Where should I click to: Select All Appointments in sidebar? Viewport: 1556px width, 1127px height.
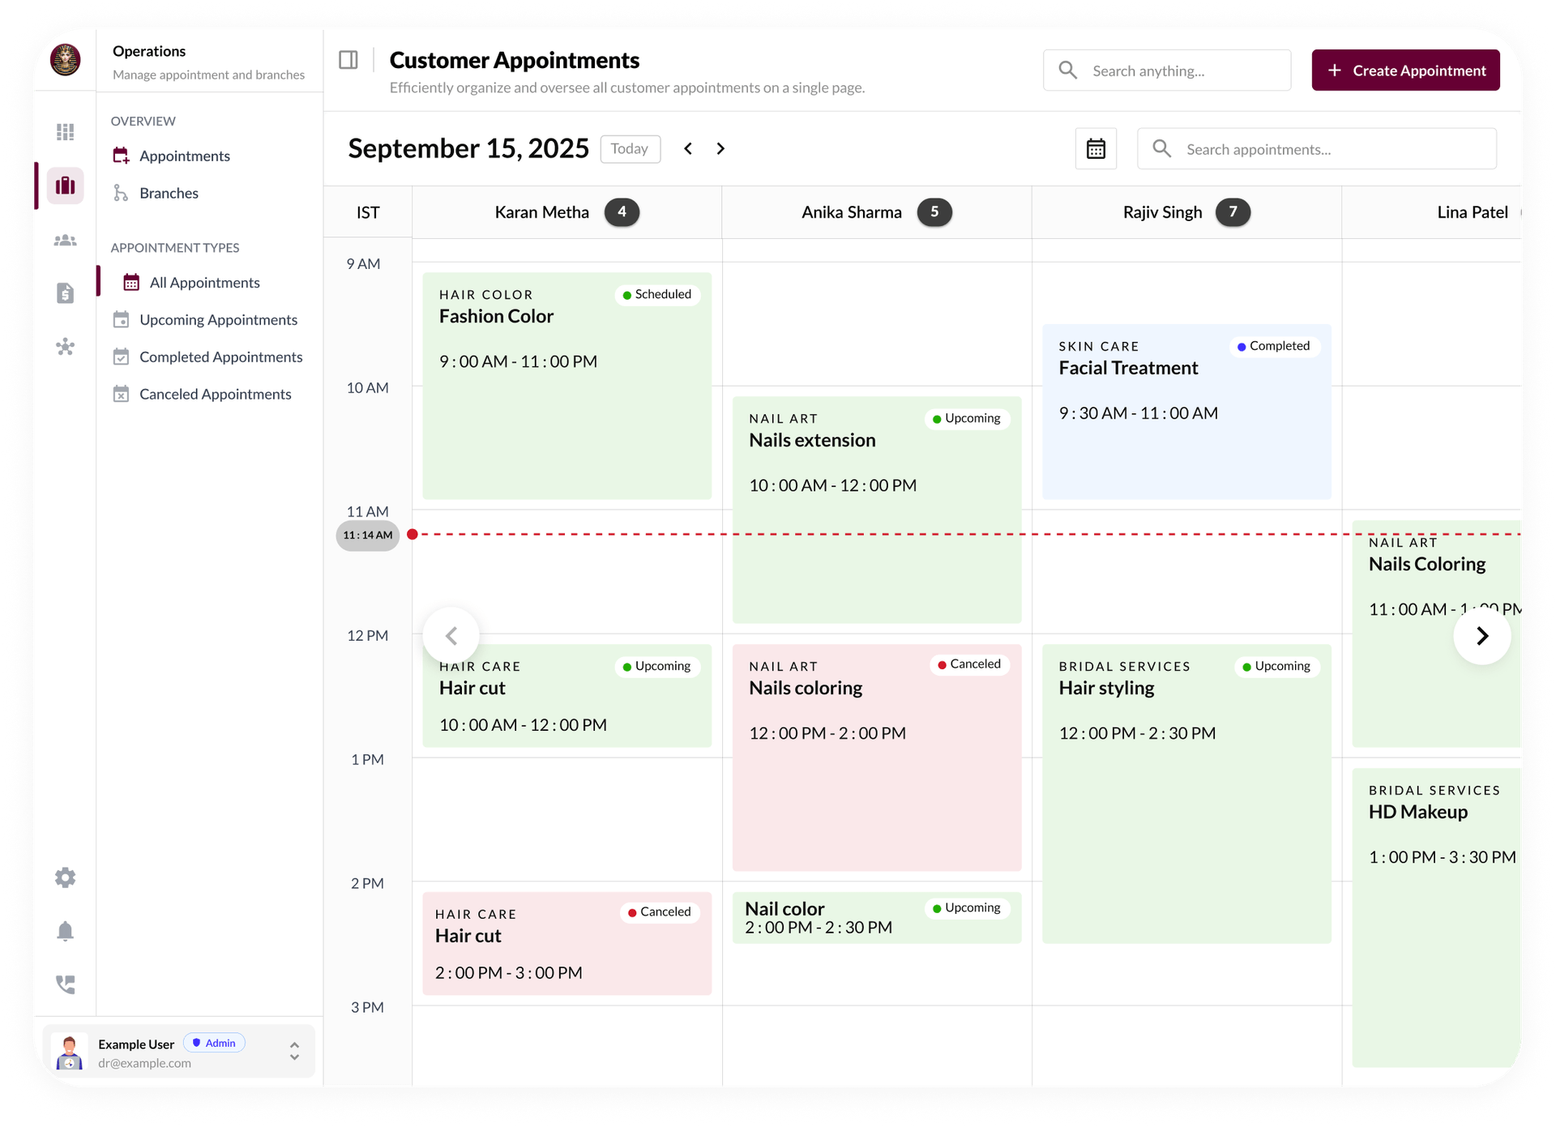tap(205, 282)
